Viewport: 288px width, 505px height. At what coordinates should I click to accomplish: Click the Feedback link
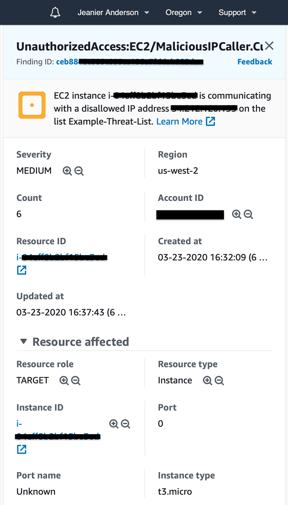tap(255, 61)
